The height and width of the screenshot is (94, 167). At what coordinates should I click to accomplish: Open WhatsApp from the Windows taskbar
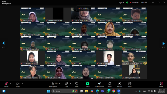[108, 91]
